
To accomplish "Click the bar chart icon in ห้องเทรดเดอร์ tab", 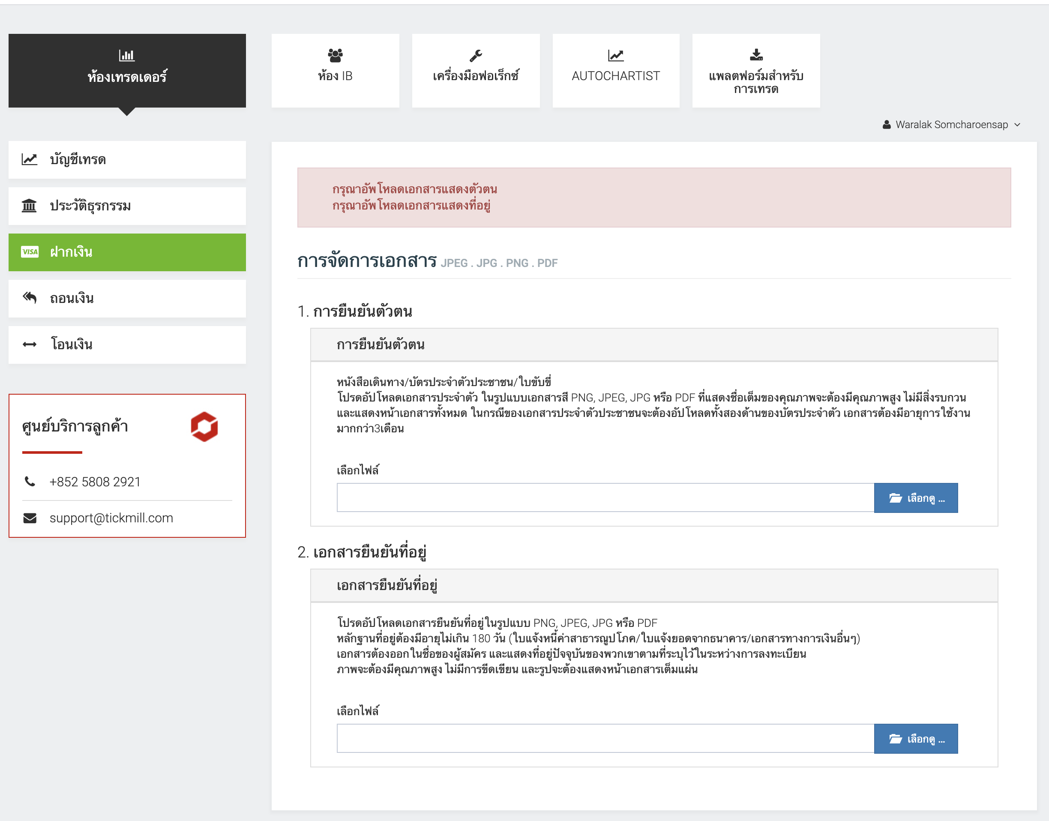I will click(x=126, y=55).
